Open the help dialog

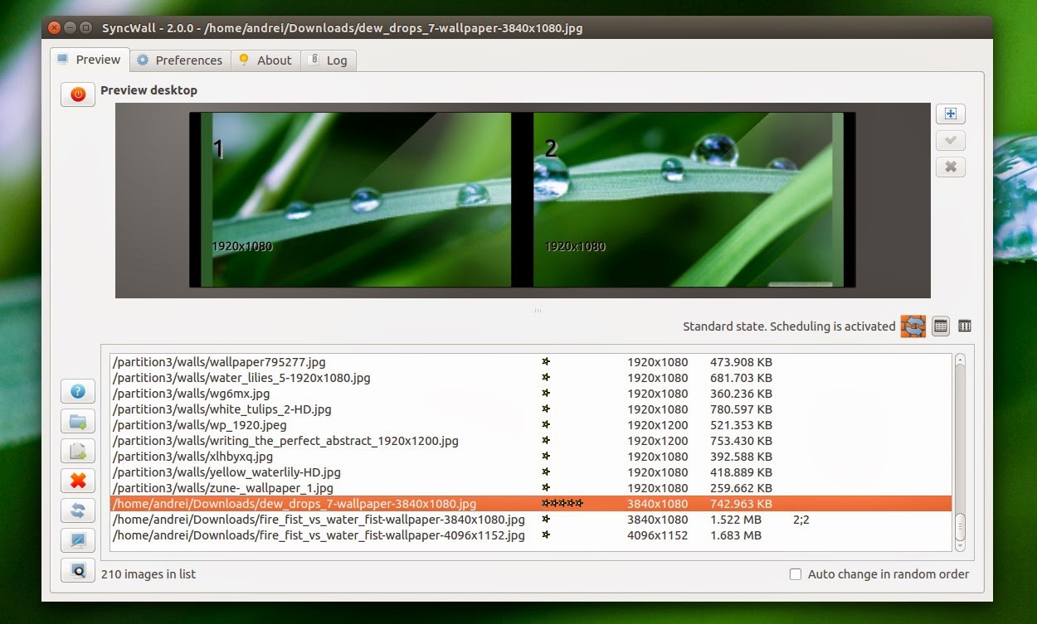tap(77, 391)
